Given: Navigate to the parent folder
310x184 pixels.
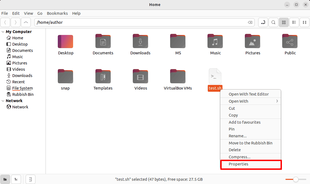Looking at the screenshot, I should [x=26, y=22].
